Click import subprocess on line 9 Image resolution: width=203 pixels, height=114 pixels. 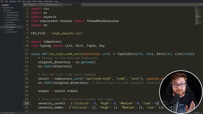pos(46,41)
